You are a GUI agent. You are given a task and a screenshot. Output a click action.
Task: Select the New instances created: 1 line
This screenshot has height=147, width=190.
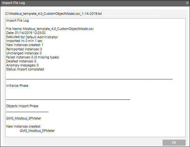click(x=26, y=45)
